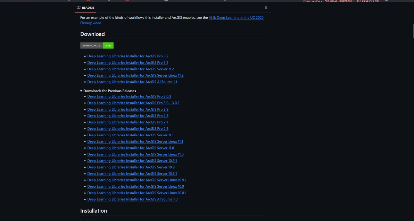Open Installer for ArcGIS Server 10.8.1

(x=132, y=174)
